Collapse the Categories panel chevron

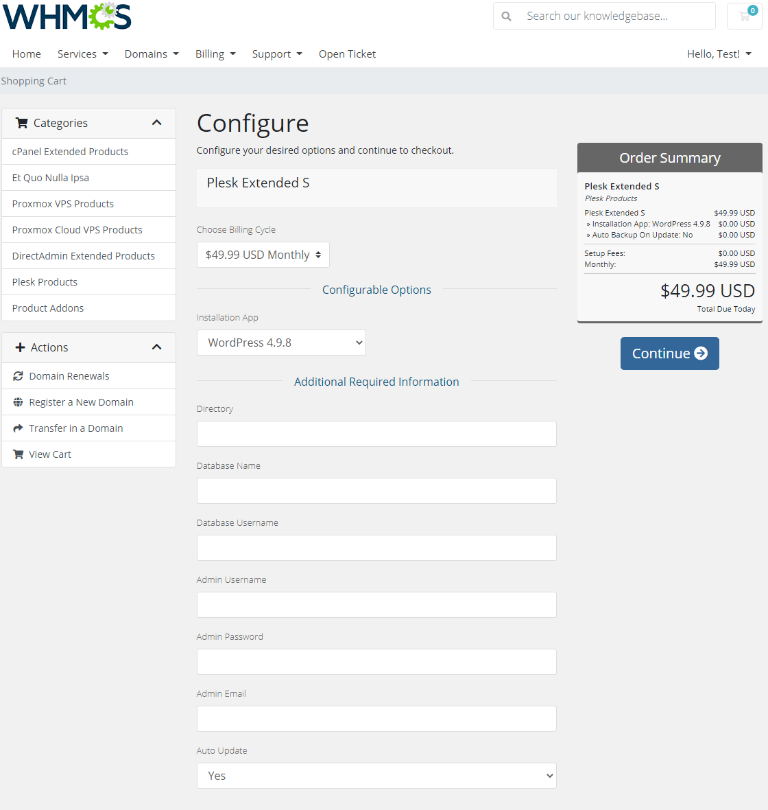coord(157,123)
